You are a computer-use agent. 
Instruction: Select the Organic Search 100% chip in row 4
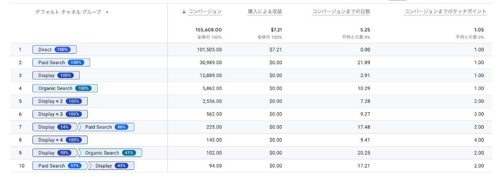(65, 88)
